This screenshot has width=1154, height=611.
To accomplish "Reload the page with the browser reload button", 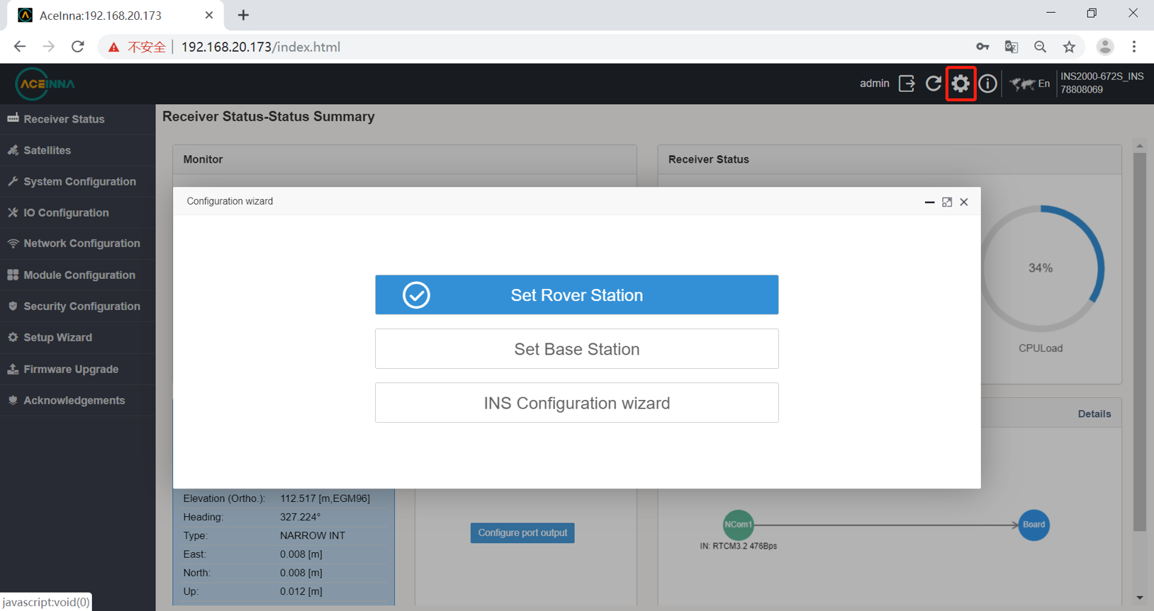I will [78, 47].
